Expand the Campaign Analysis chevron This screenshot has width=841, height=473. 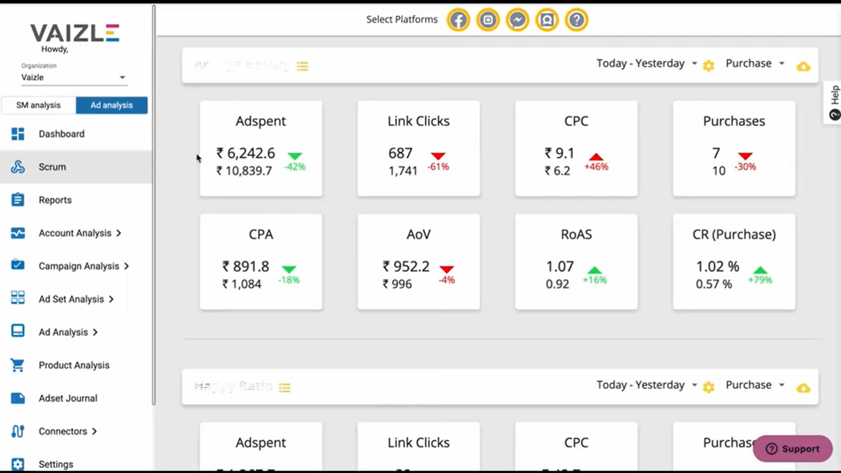tap(127, 266)
